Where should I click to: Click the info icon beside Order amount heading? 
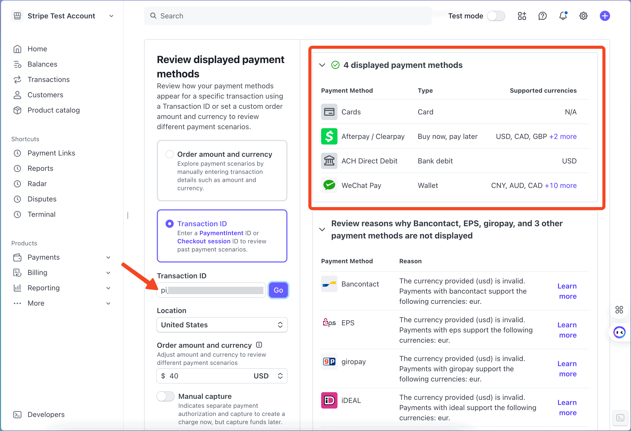tap(259, 345)
